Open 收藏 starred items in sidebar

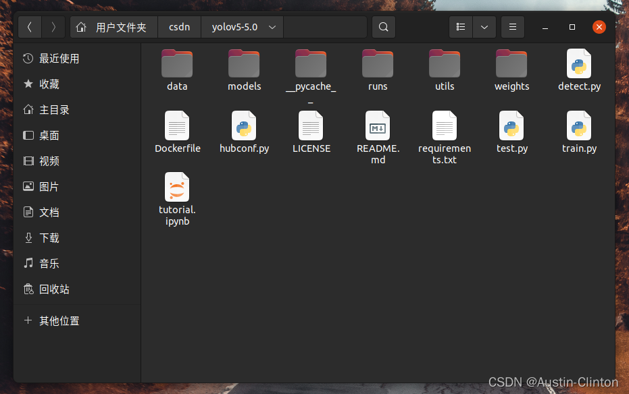tap(77, 84)
